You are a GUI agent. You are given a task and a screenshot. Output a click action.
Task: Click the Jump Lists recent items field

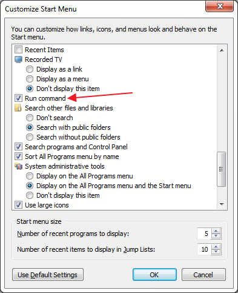(204, 249)
